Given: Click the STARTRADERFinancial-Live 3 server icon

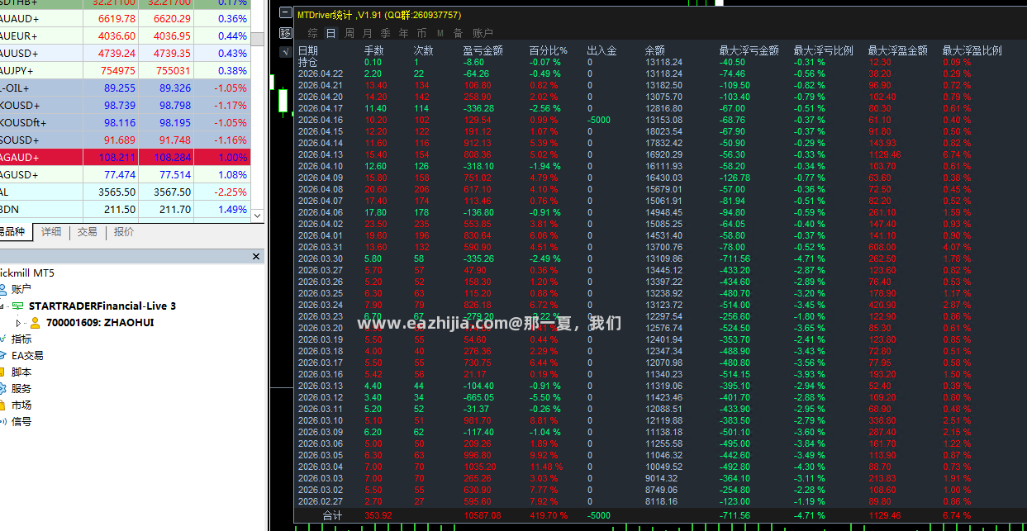Looking at the screenshot, I should (x=18, y=306).
